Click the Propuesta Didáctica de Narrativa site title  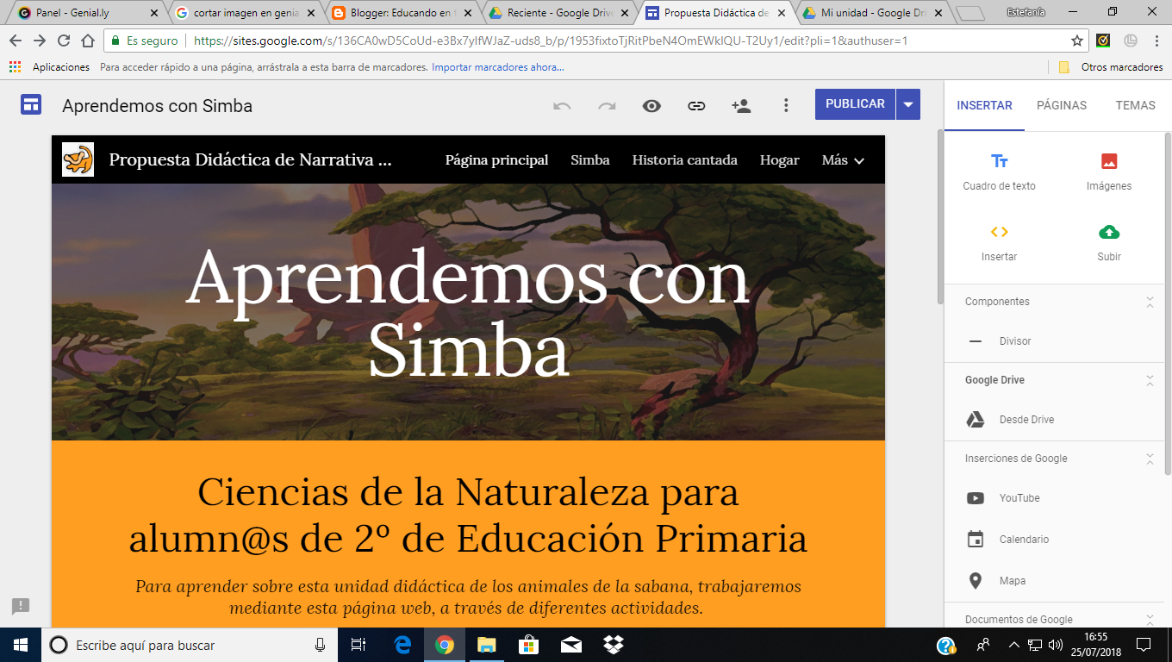tap(250, 160)
